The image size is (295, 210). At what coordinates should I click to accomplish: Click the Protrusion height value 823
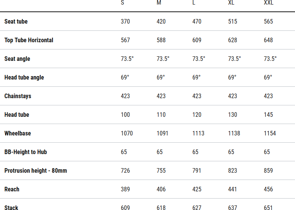point(233,171)
